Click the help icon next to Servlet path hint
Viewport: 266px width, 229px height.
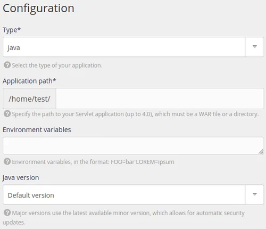click(7, 114)
